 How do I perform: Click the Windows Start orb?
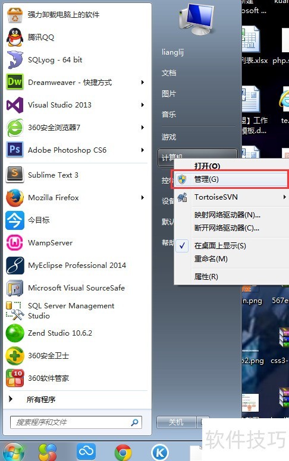tap(12, 452)
